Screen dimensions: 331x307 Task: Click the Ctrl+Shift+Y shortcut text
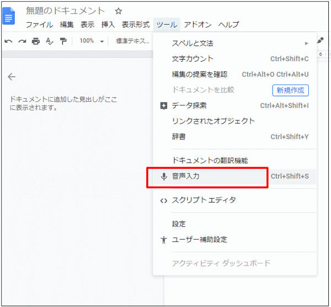coord(290,137)
